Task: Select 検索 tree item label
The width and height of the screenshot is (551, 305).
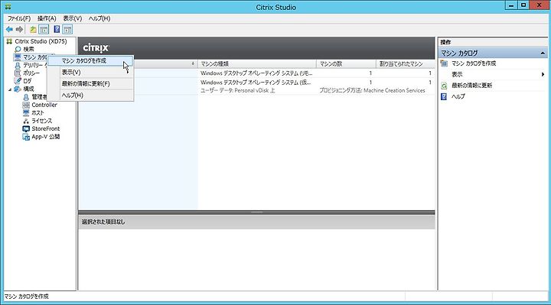Action: click(29, 49)
